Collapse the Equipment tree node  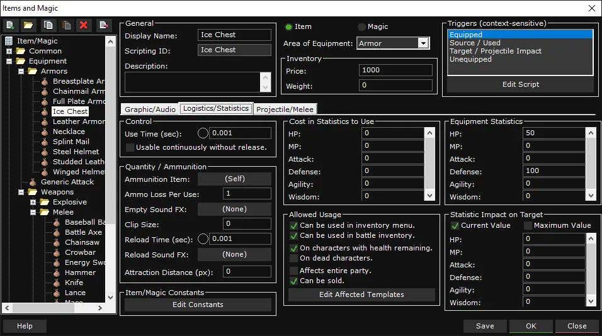(x=9, y=61)
